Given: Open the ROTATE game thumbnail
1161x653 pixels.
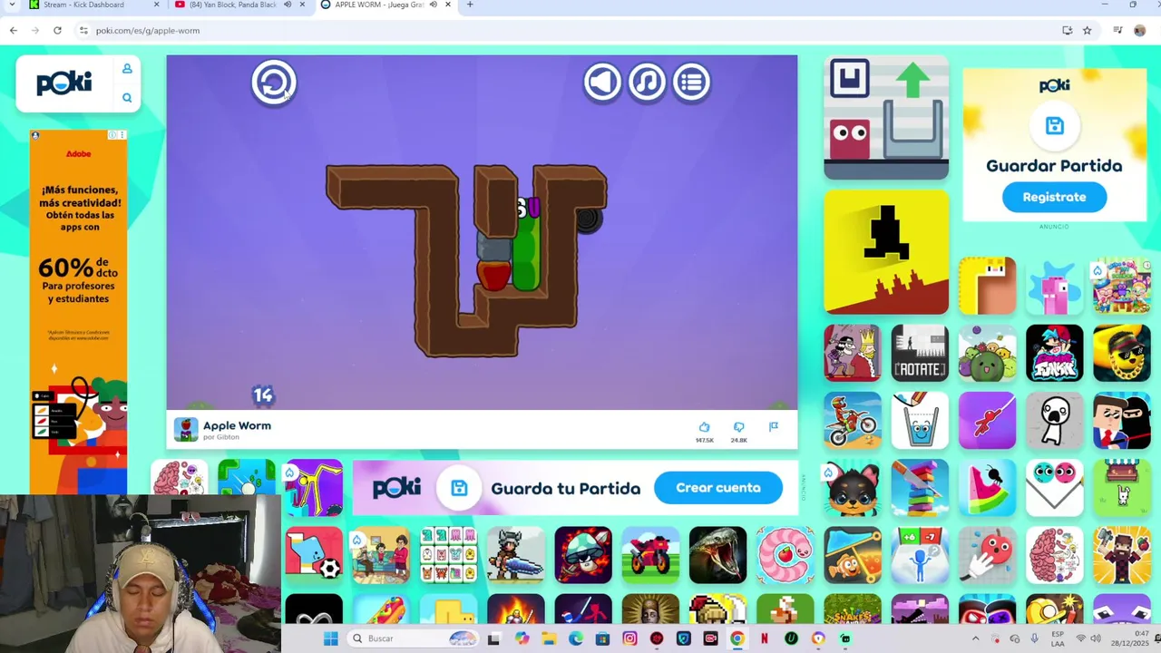Looking at the screenshot, I should (920, 353).
